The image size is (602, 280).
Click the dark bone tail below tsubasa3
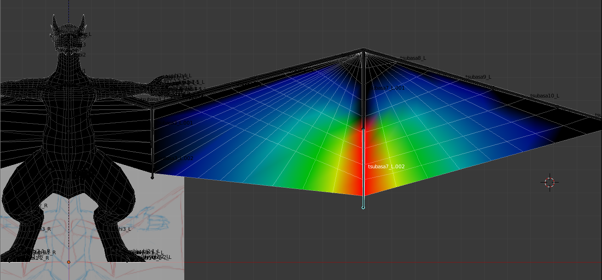152,177
